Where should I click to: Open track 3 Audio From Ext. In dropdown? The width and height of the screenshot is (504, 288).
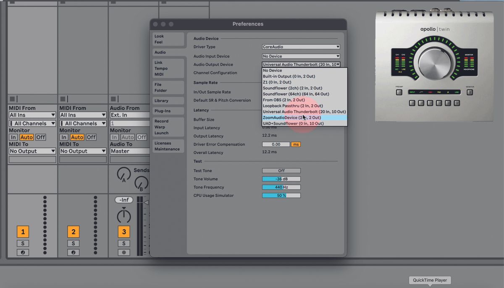(130, 115)
